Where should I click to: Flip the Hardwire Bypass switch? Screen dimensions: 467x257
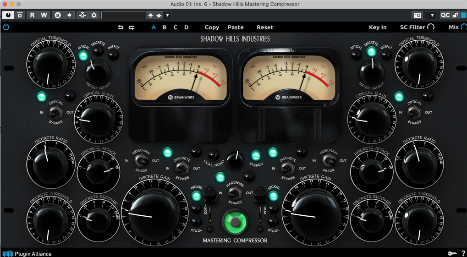click(x=235, y=193)
